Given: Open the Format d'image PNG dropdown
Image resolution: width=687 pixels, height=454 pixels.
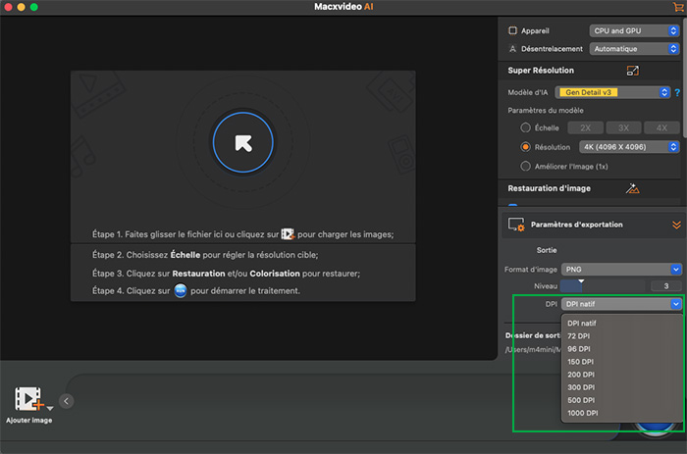Looking at the screenshot, I should [x=621, y=270].
